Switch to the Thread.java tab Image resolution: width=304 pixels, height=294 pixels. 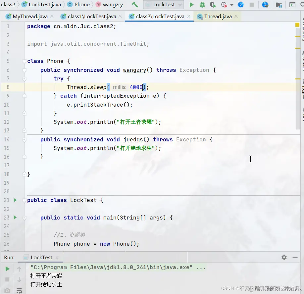tap(218, 17)
